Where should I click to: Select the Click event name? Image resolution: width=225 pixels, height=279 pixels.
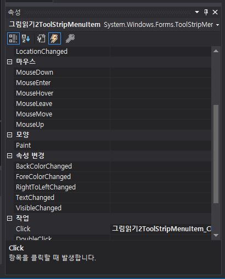click(23, 229)
